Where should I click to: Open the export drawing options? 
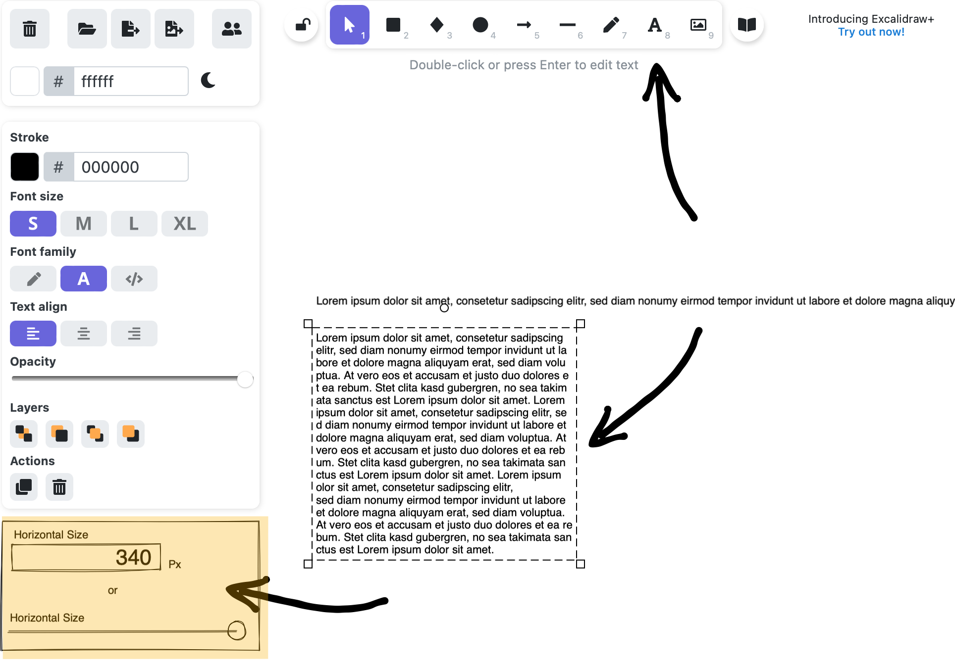130,28
